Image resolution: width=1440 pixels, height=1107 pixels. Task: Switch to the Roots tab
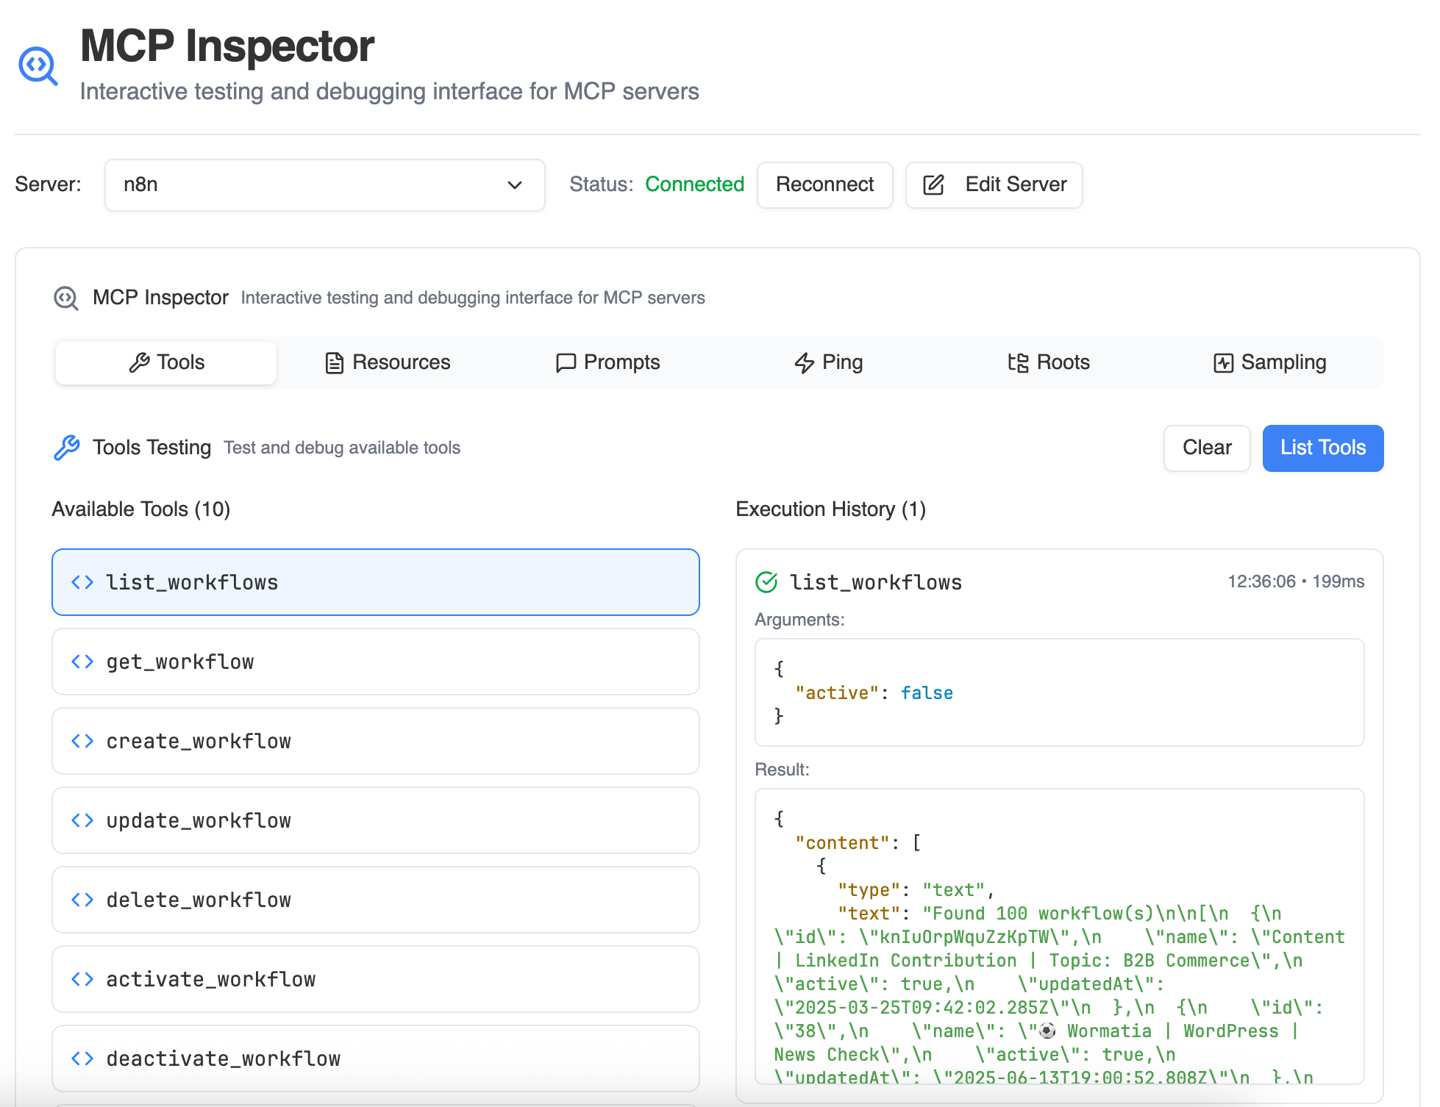1049,362
